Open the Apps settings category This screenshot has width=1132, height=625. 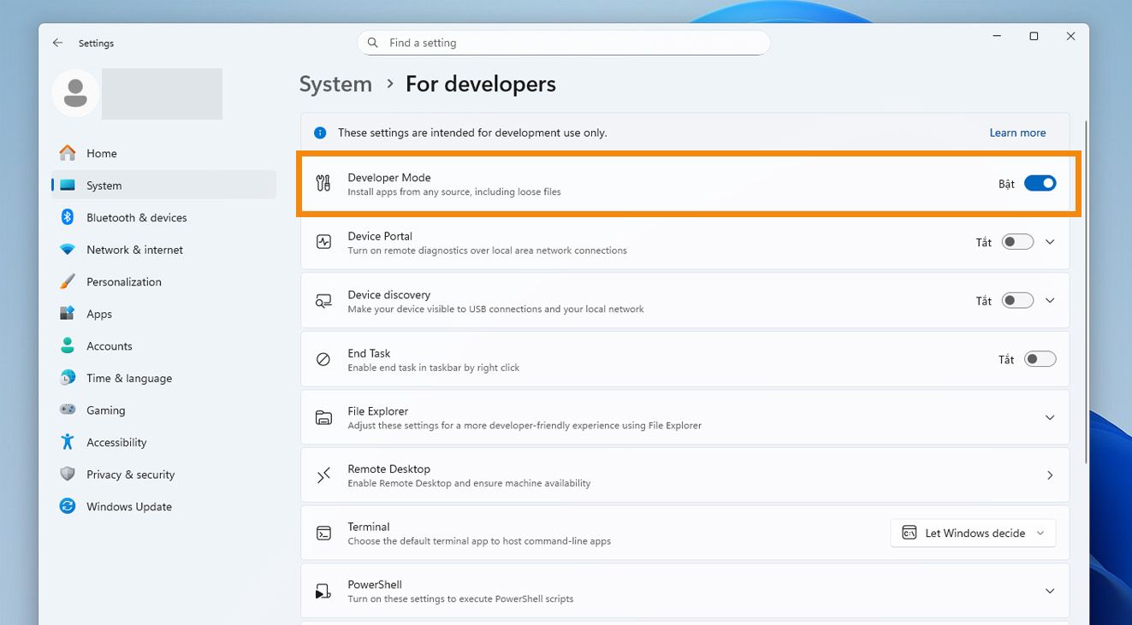click(x=99, y=314)
